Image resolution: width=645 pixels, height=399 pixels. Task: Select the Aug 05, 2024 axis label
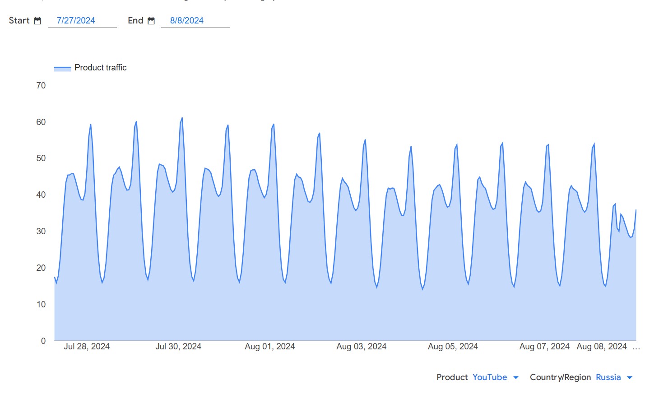pos(453,347)
